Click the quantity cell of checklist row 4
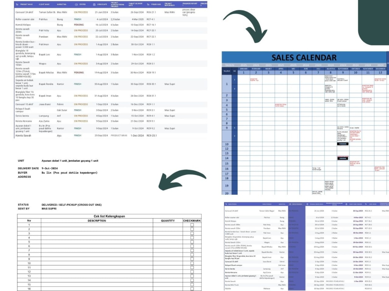389x291 pixels. click(x=168, y=237)
